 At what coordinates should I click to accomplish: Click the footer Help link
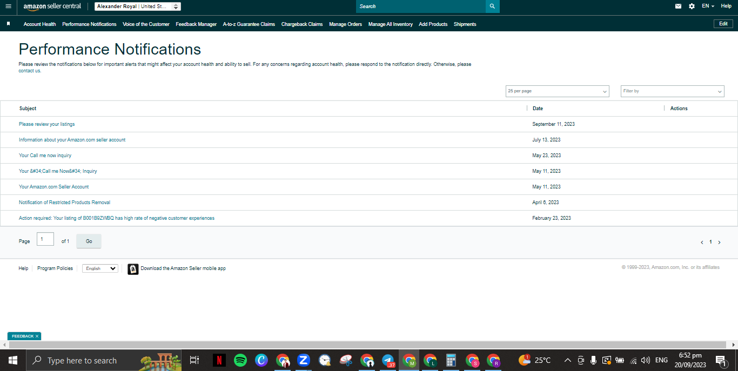23,268
